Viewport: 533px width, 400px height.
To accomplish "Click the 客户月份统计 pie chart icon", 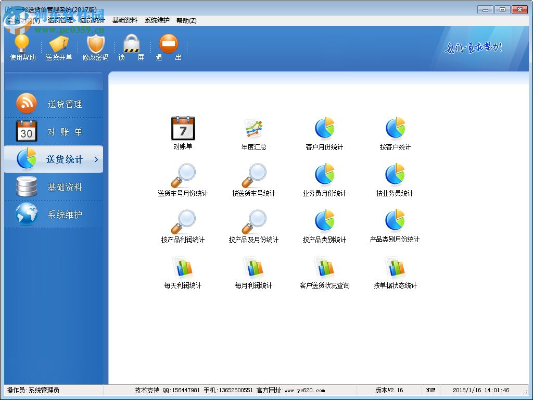I will (x=324, y=129).
